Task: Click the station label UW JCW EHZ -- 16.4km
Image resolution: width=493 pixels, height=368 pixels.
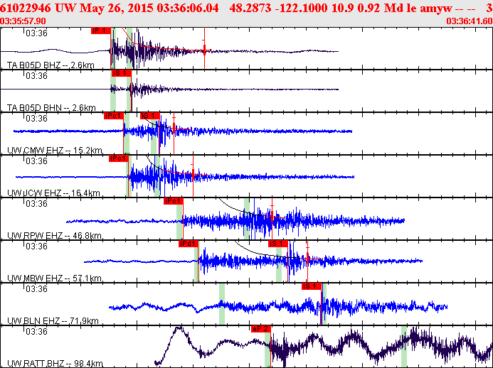Action: (x=53, y=193)
